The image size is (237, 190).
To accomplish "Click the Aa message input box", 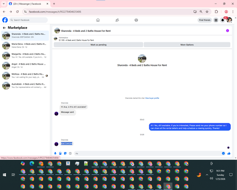I will point(148,153).
